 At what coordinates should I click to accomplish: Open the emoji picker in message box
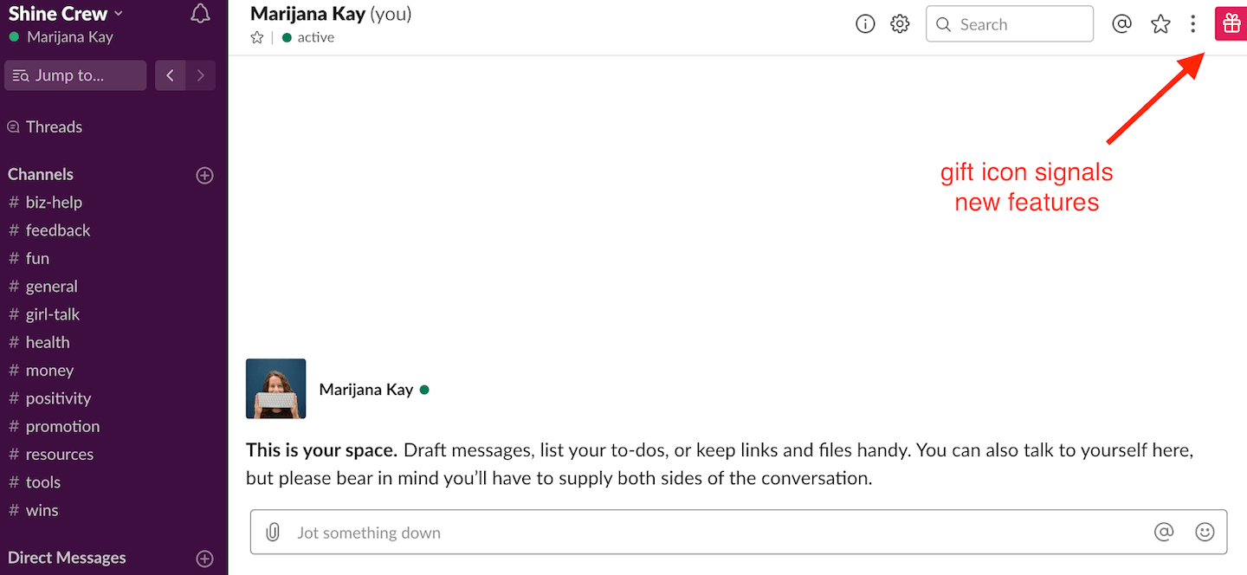(x=1205, y=532)
